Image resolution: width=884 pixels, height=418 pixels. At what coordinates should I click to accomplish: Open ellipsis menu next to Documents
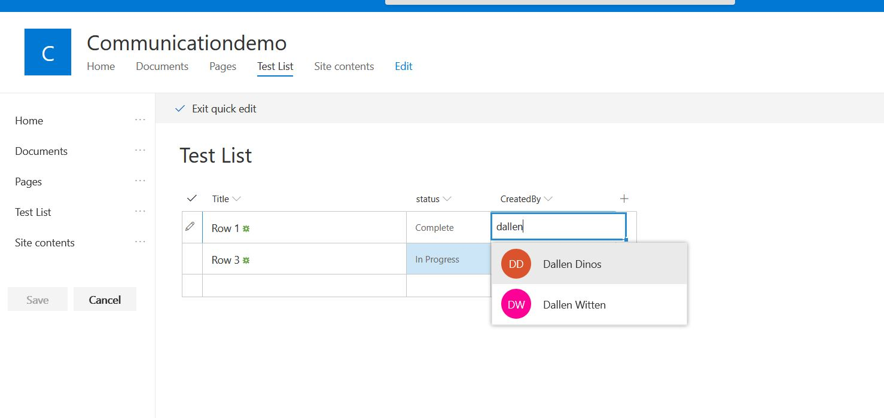pyautogui.click(x=140, y=151)
